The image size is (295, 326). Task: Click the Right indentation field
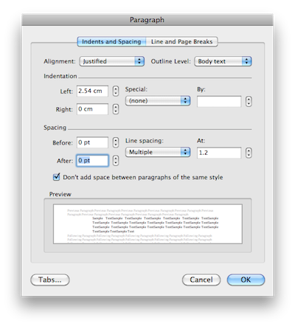pos(92,109)
